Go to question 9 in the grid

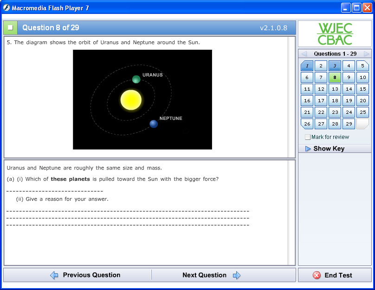tap(349, 77)
